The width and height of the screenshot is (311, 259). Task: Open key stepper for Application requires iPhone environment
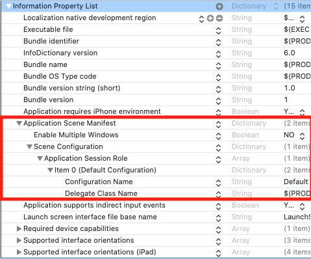point(218,112)
